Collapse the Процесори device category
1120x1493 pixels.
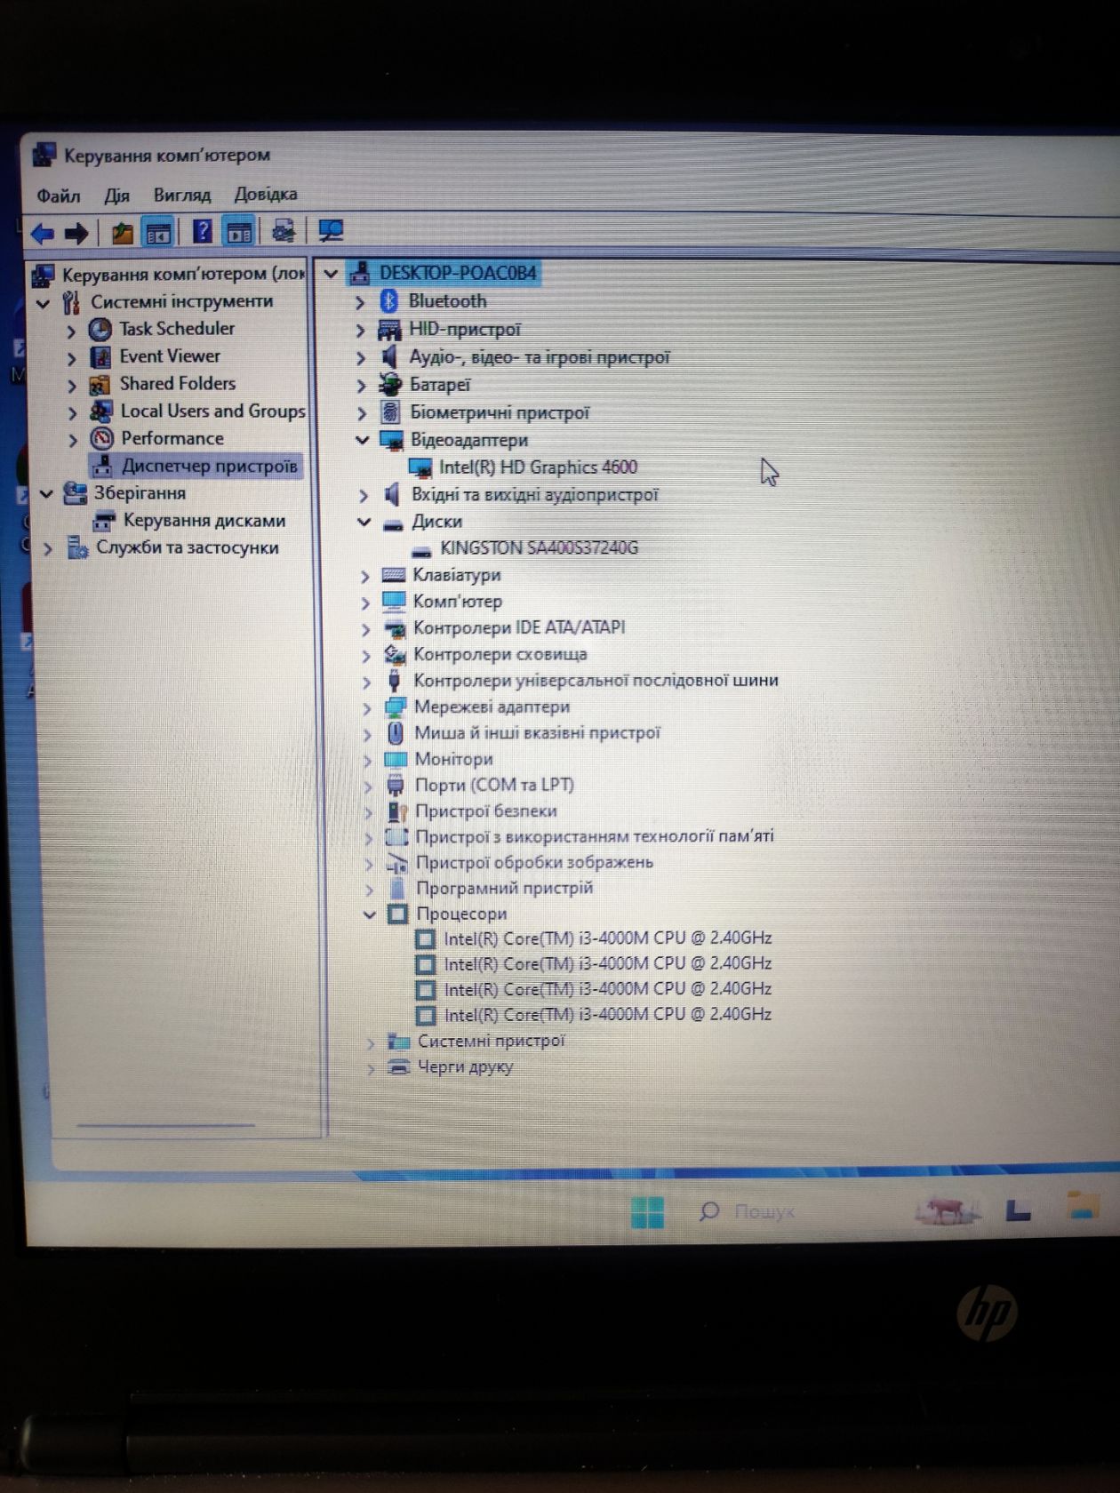coord(370,914)
